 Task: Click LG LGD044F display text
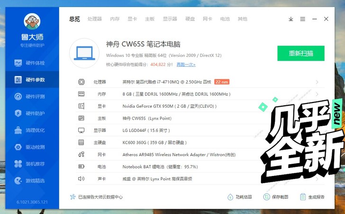point(146,130)
